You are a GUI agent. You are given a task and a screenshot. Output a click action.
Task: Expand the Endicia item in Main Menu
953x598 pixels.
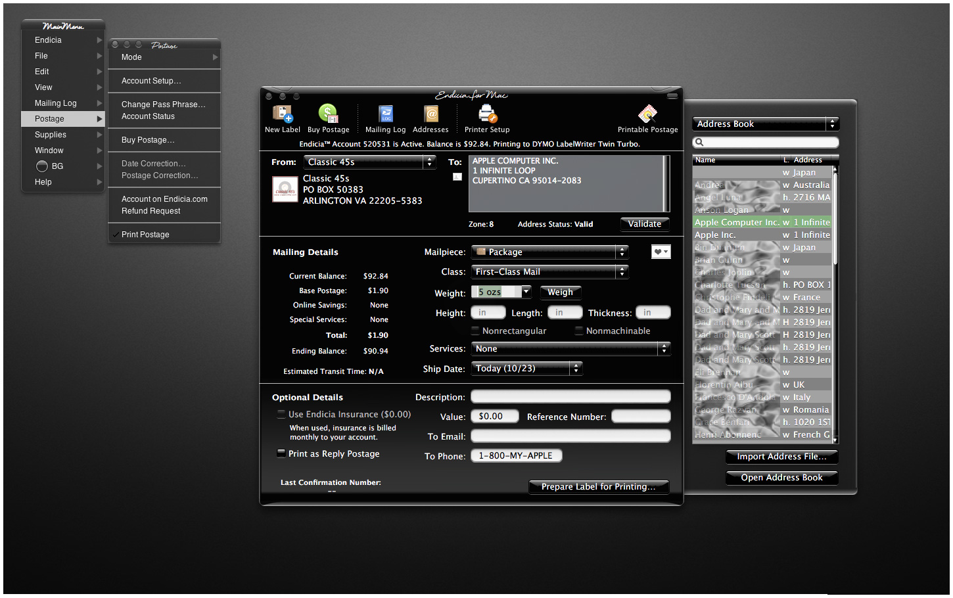[x=62, y=40]
